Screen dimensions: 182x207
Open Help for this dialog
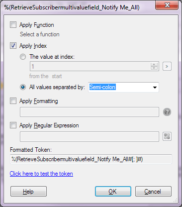(x=28, y=192)
